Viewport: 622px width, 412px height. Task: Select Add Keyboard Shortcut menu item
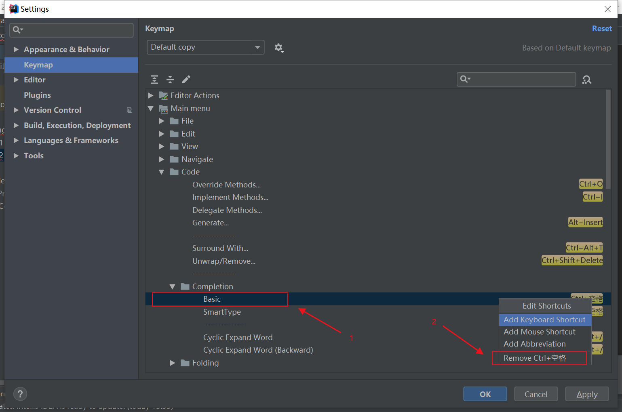point(545,320)
